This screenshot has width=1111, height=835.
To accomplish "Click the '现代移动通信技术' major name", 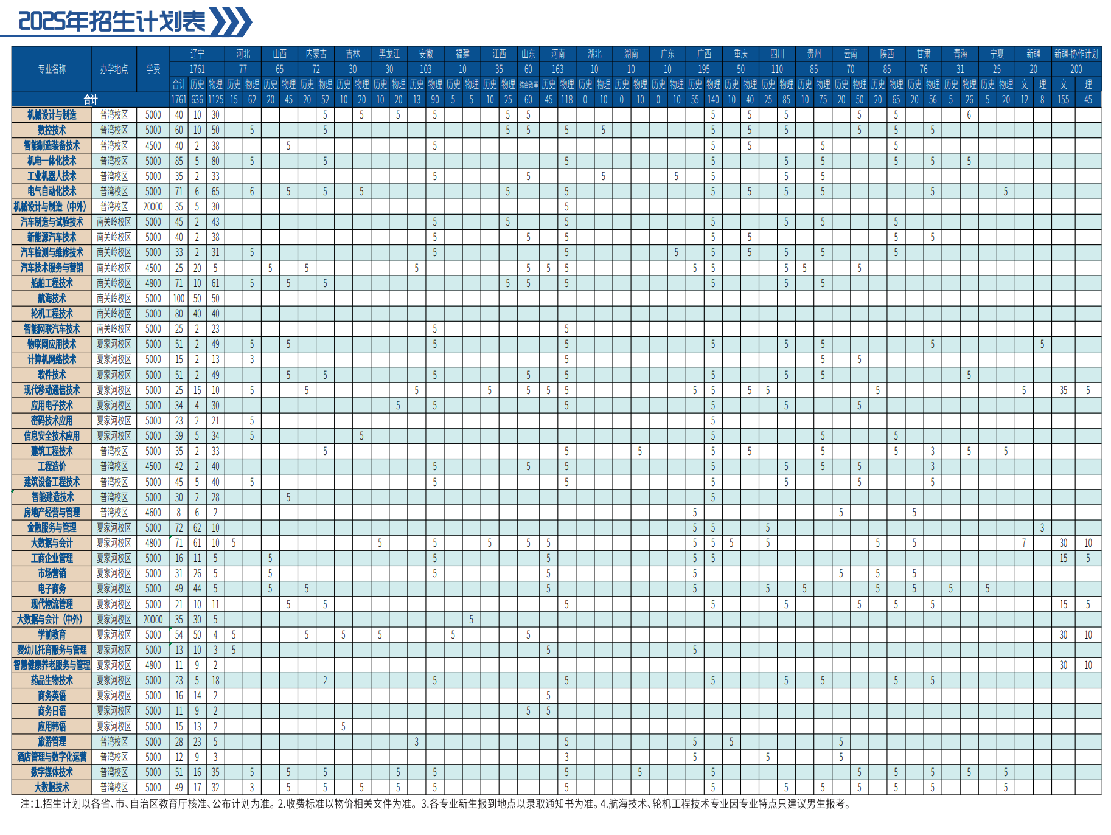I will (x=52, y=390).
